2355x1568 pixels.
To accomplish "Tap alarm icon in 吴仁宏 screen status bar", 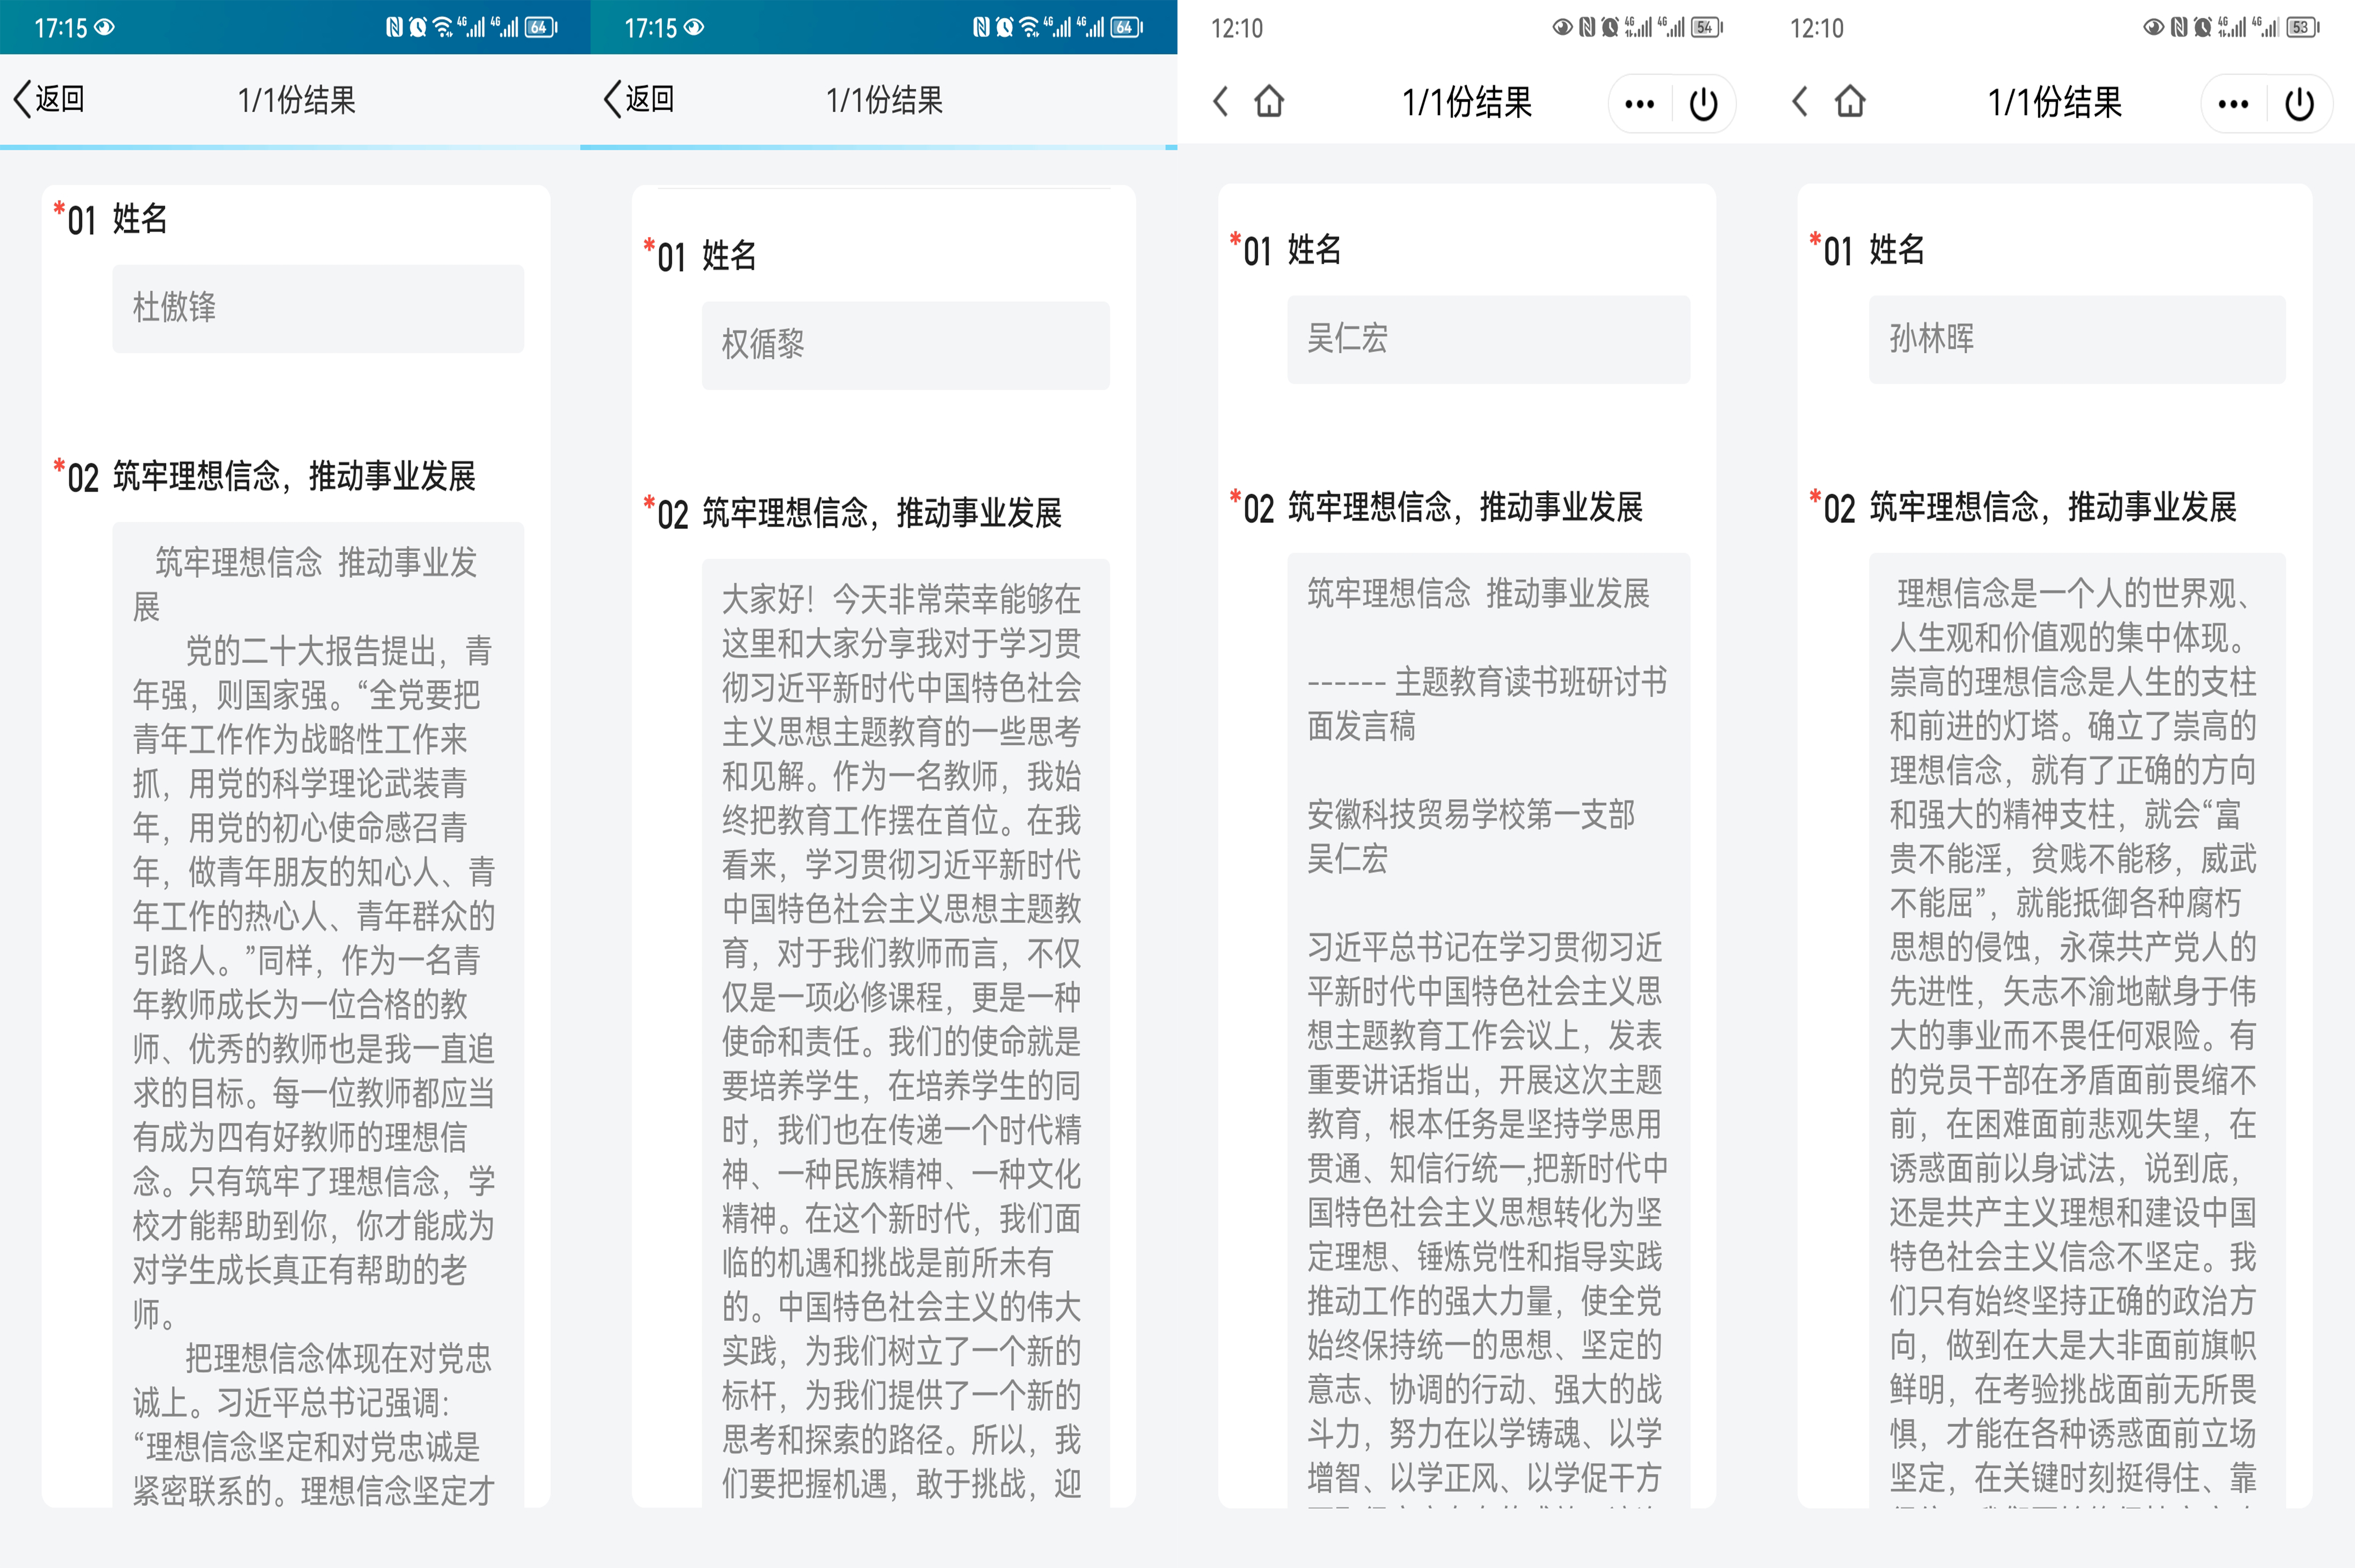I will [1610, 27].
